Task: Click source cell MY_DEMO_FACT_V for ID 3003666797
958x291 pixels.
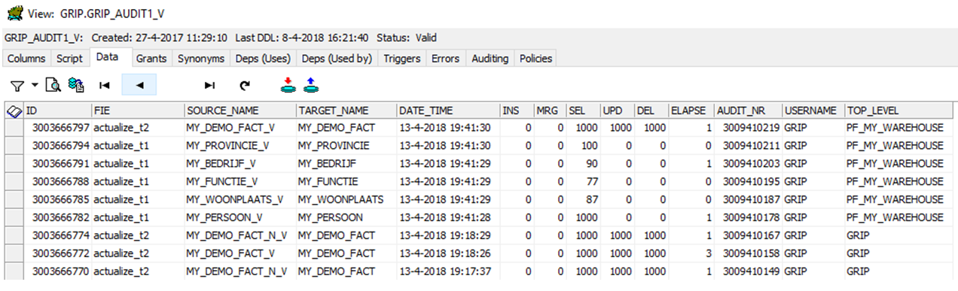Action: tap(240, 128)
